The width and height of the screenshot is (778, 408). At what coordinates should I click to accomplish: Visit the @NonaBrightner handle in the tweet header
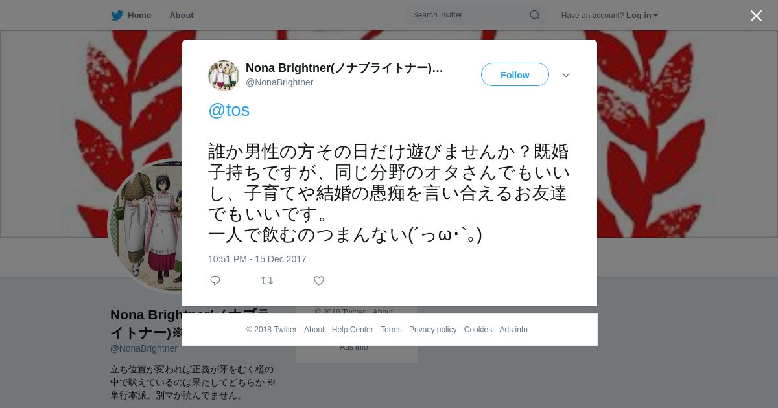tap(279, 82)
